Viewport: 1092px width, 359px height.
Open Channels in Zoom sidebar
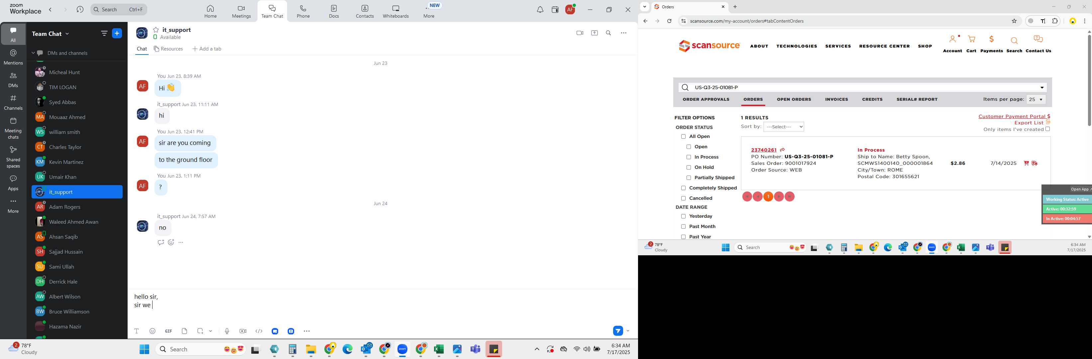click(13, 103)
